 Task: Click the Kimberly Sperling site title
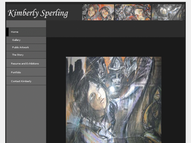coord(38,13)
